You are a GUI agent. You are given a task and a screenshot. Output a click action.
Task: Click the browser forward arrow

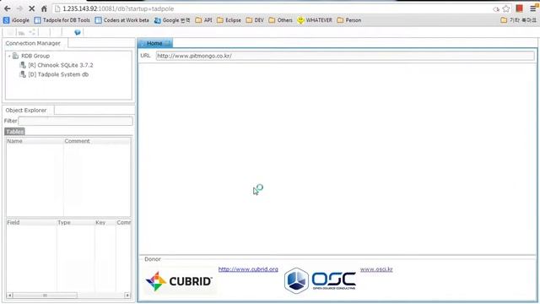19,8
